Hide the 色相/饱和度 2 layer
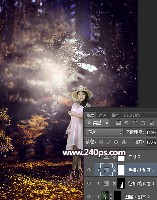This screenshot has height=200, width=157. [x=89, y=170]
